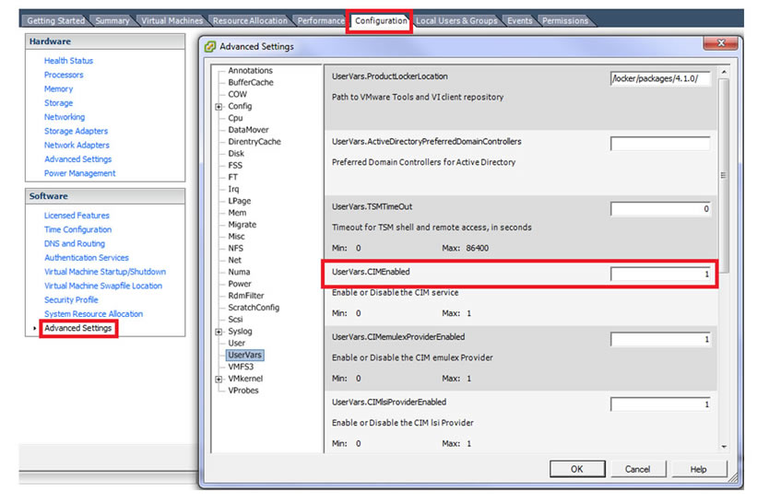Viewport: 757px width, 503px height.
Task: Open Security Profile link
Action: pyautogui.click(x=71, y=299)
